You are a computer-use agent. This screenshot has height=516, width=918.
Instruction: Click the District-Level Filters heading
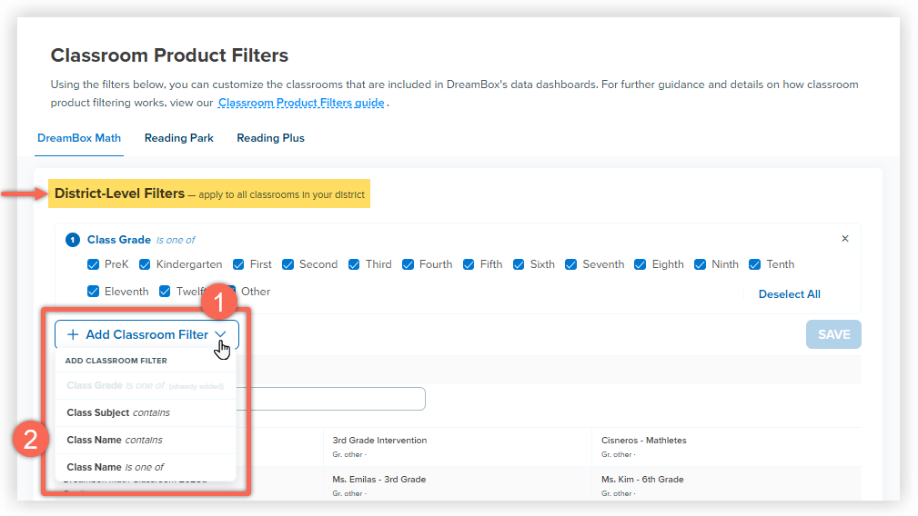coord(119,193)
